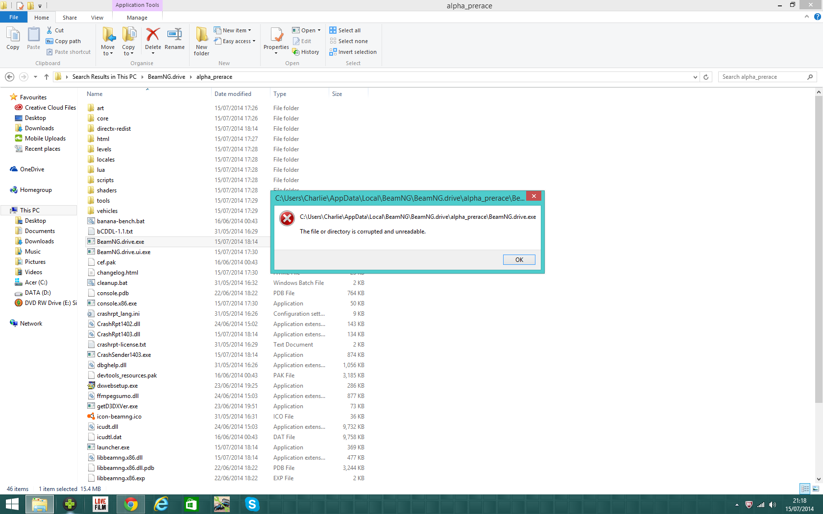Select the levels folder
Image resolution: width=823 pixels, height=514 pixels.
tap(104, 149)
